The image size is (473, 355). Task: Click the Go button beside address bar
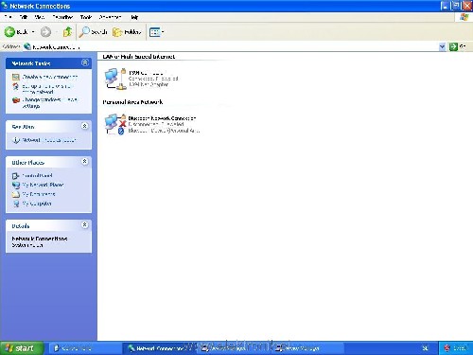point(457,46)
